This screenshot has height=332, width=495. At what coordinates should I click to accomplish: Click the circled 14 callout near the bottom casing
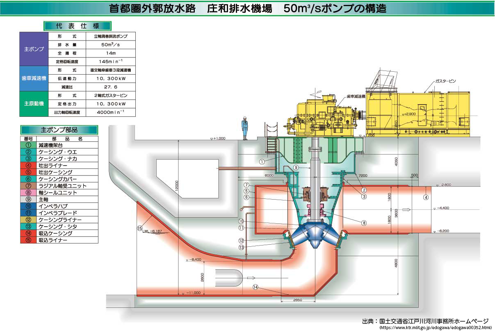[255, 287]
